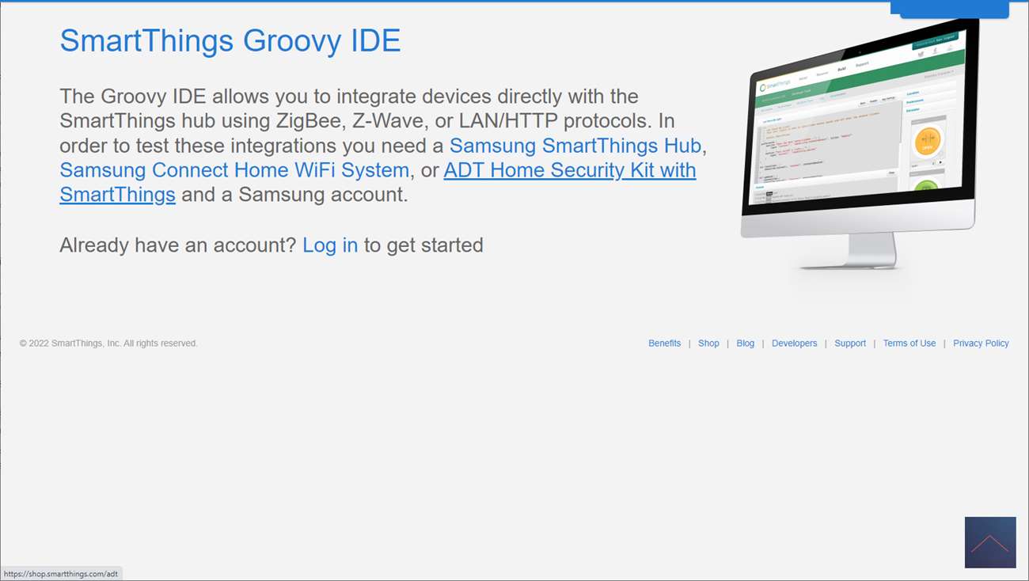The width and height of the screenshot is (1029, 581).
Task: Click the SmartThings Groovy IDE heading
Action: click(230, 40)
